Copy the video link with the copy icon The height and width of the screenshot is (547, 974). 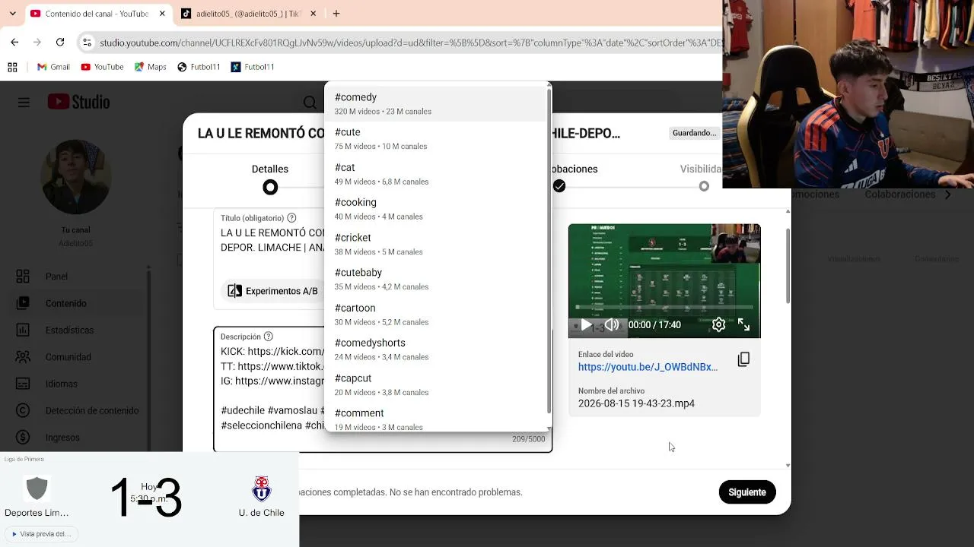743,359
